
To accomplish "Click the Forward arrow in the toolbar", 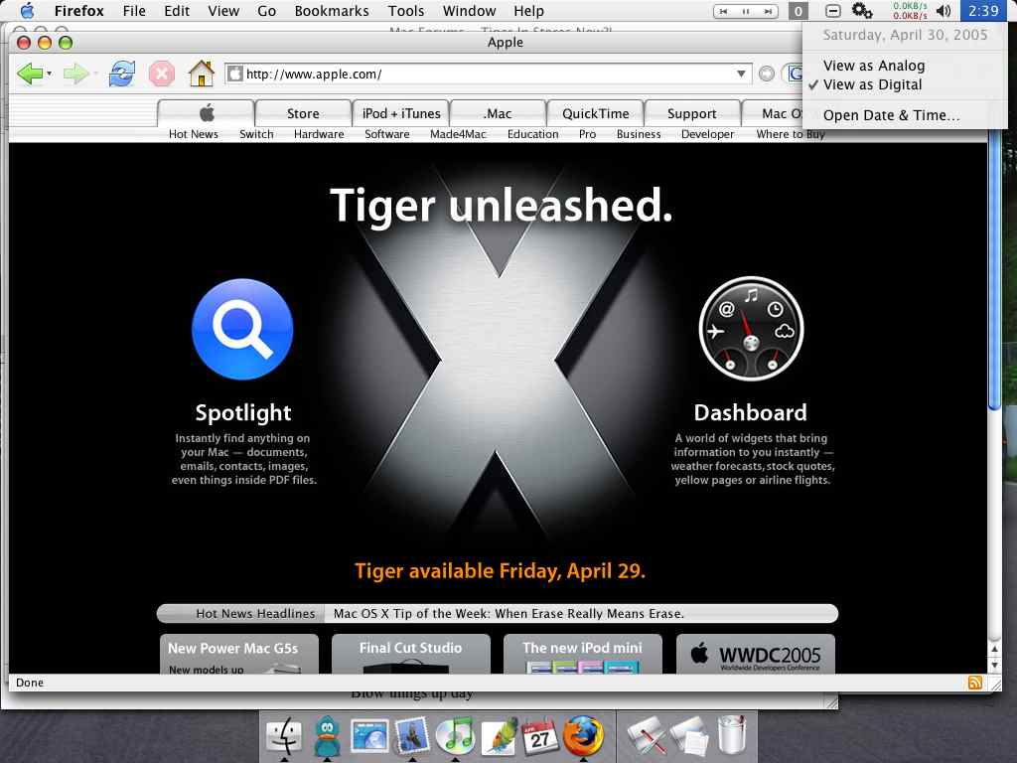I will point(75,74).
